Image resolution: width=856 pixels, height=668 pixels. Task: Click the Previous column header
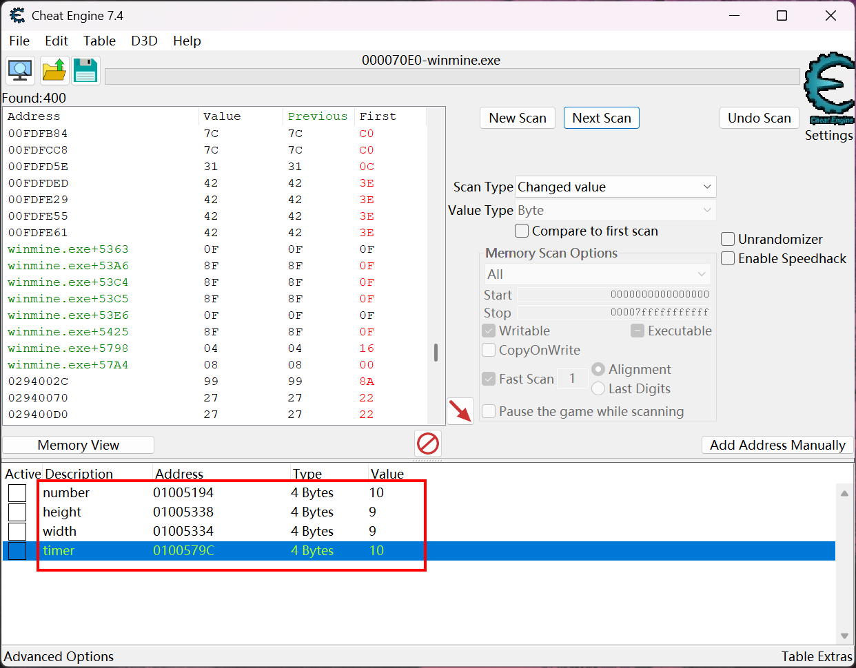point(318,116)
